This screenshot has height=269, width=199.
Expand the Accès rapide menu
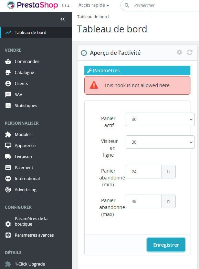click(x=94, y=5)
